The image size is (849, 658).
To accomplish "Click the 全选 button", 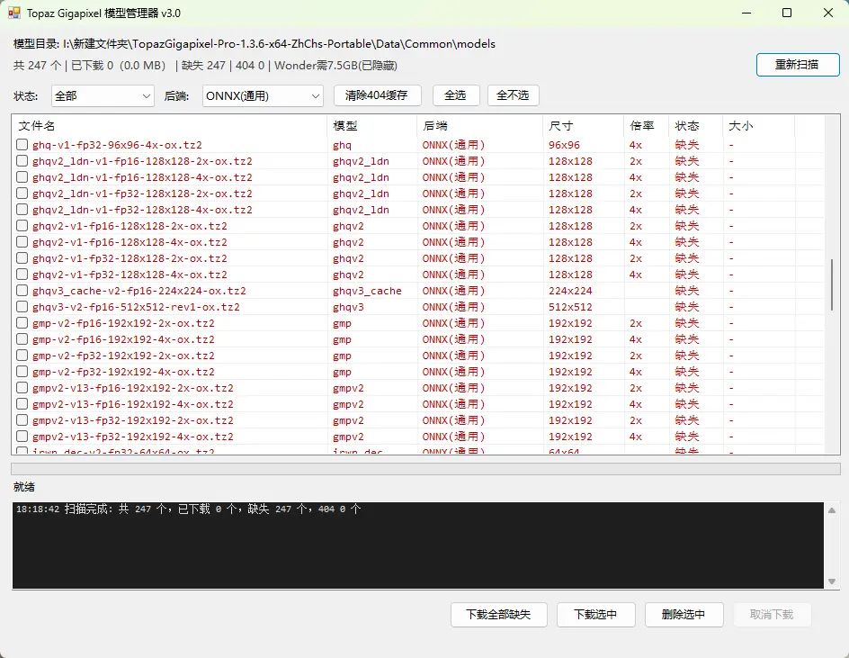I will pyautogui.click(x=456, y=95).
